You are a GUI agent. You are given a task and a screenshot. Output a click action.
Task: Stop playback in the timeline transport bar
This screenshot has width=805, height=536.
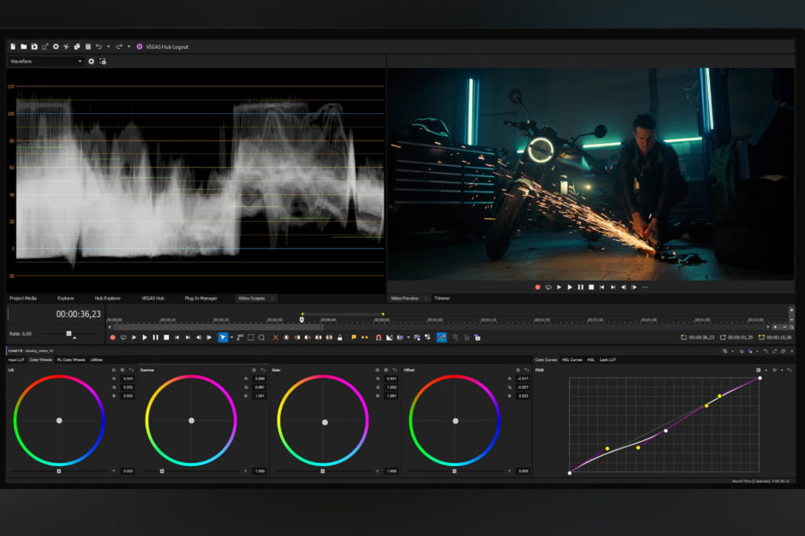click(x=167, y=337)
